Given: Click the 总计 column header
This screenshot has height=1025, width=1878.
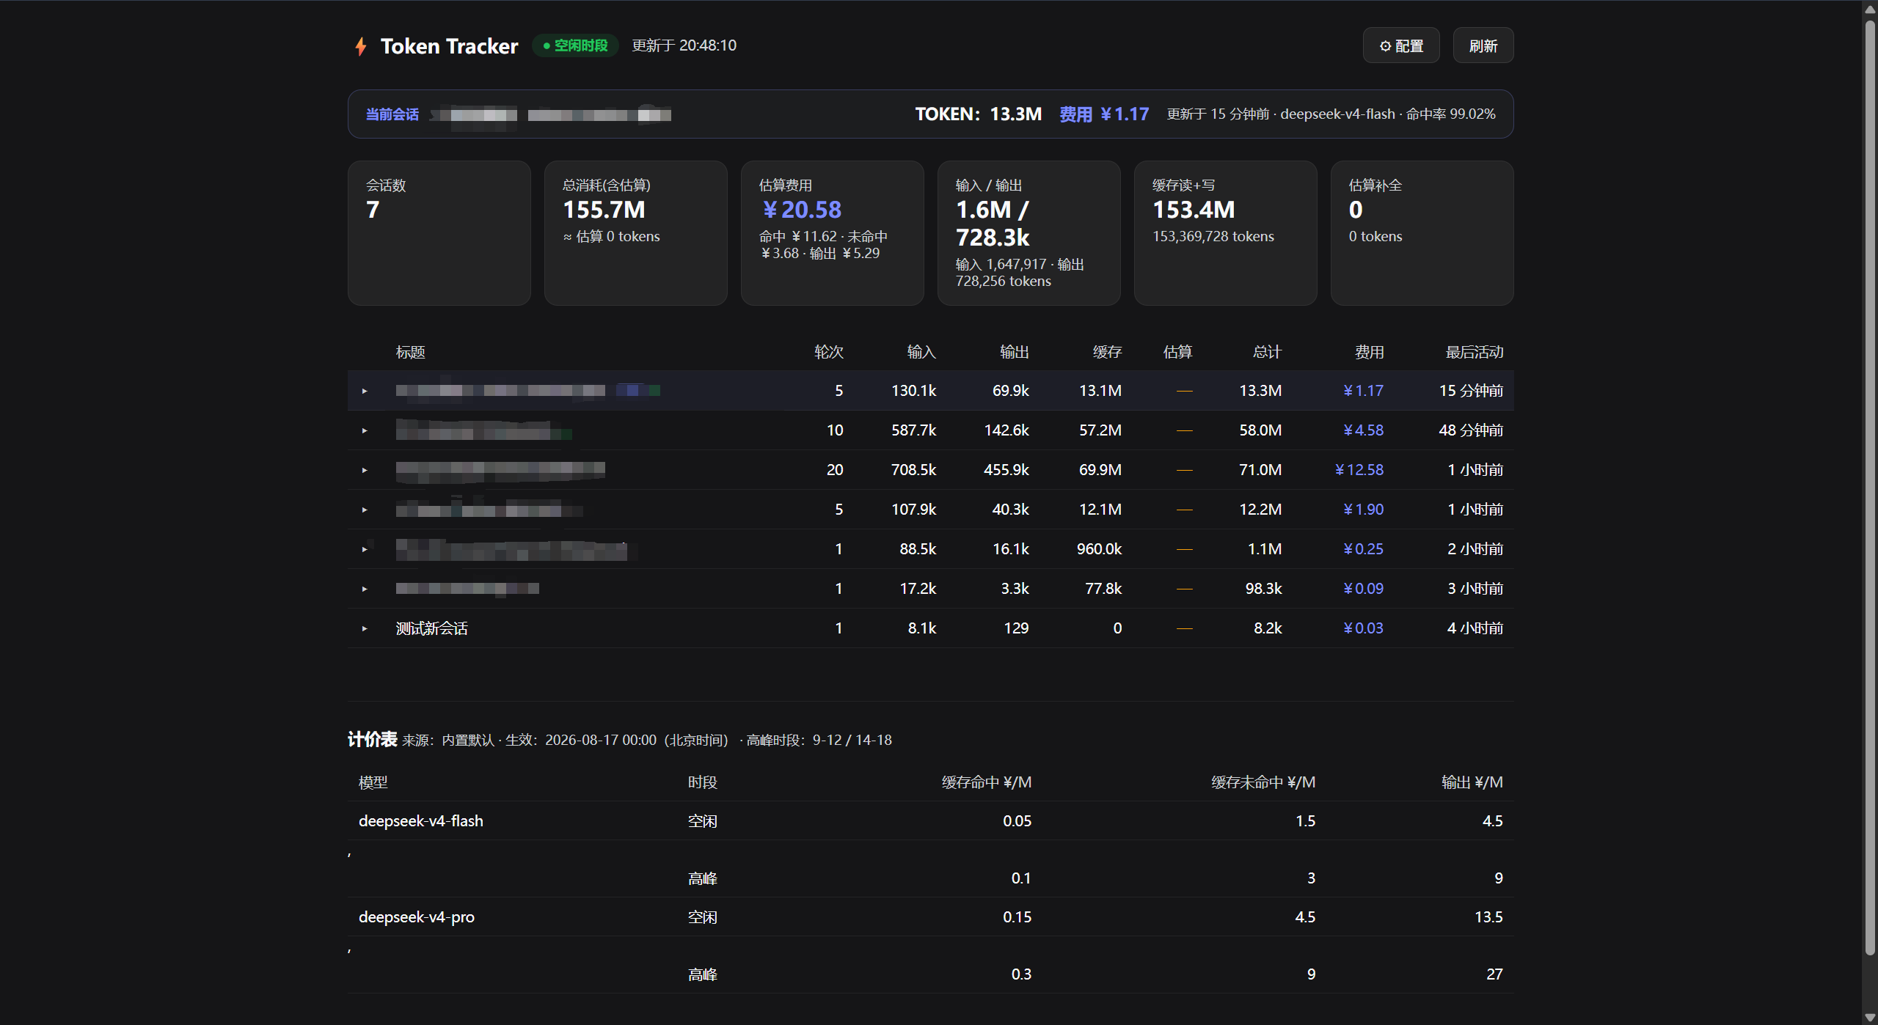Looking at the screenshot, I should (x=1267, y=352).
